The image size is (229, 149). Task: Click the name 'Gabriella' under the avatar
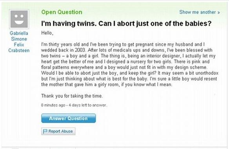tap(19, 33)
